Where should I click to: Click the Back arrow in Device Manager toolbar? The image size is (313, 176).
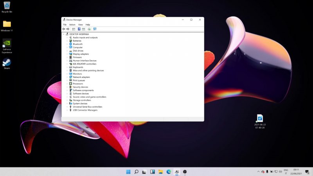pyautogui.click(x=64, y=29)
